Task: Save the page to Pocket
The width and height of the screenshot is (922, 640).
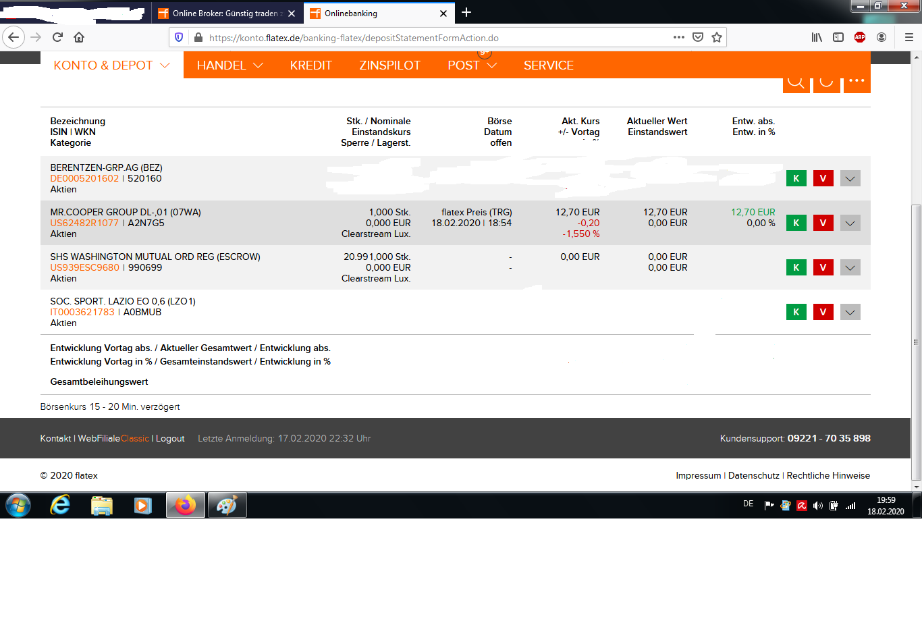Action: (698, 37)
